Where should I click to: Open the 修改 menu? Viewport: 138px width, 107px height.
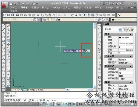pos(98,8)
